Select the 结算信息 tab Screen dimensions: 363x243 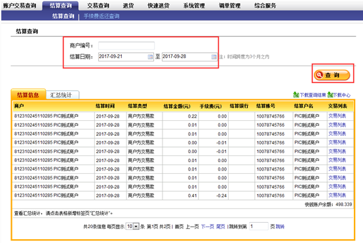click(28, 95)
